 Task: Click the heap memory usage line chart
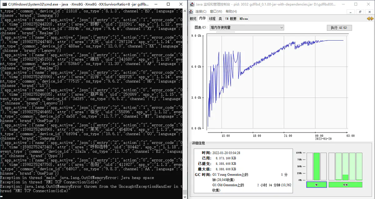(x=277, y=81)
